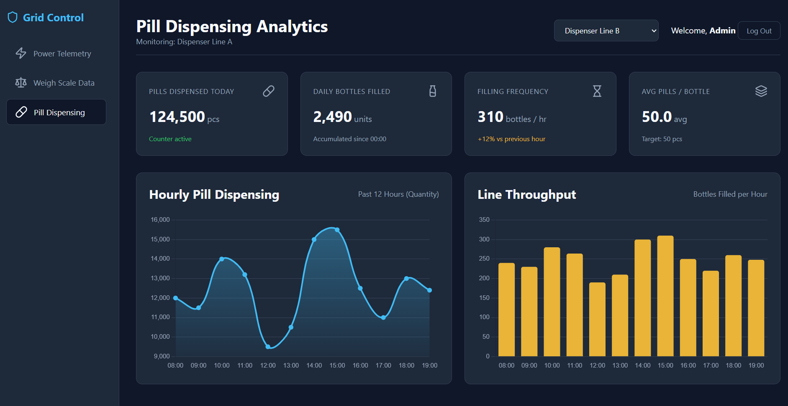
Task: Click the 124,500 pcs dispensed value
Action: pos(184,117)
